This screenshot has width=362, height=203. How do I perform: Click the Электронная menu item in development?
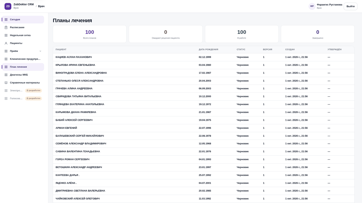(23, 91)
